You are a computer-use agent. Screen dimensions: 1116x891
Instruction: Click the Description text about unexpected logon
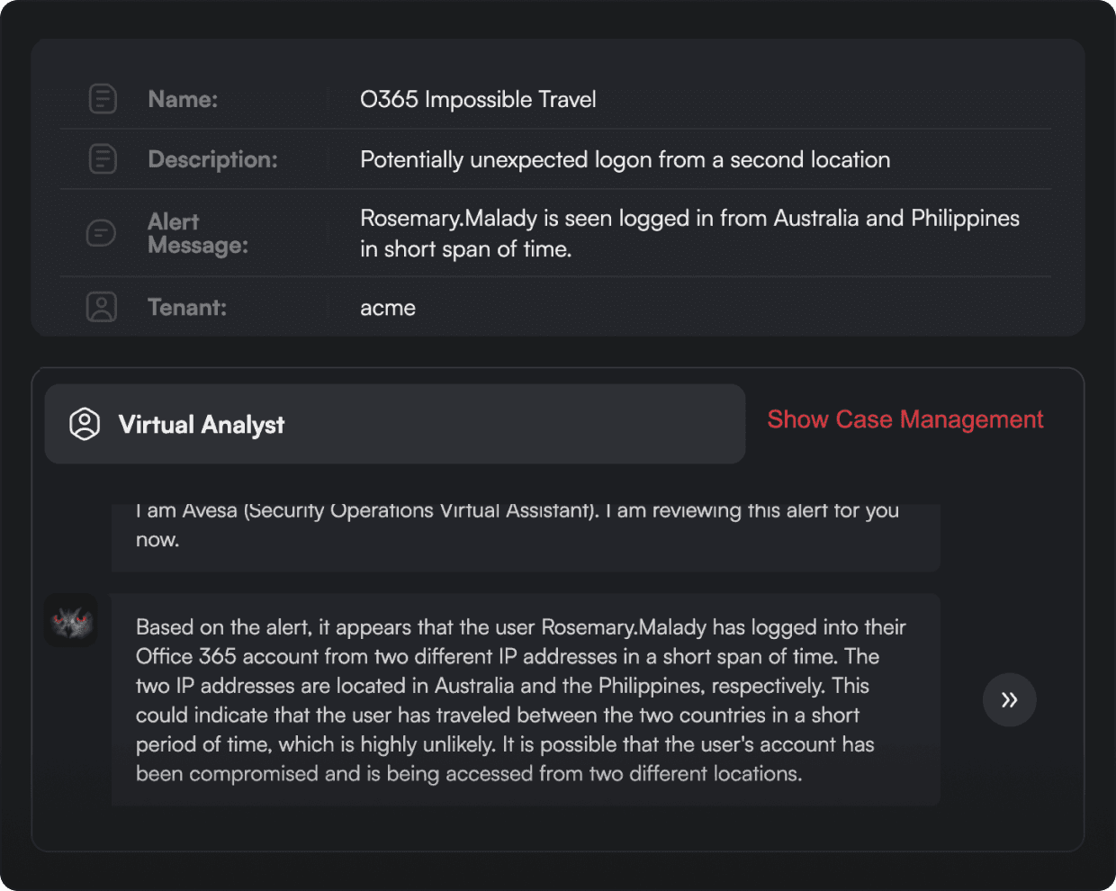pyautogui.click(x=625, y=159)
